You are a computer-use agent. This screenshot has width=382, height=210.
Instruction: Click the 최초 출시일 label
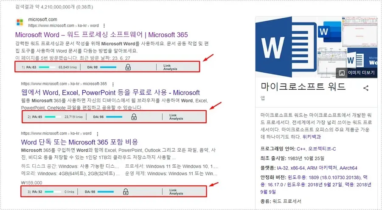point(272,158)
